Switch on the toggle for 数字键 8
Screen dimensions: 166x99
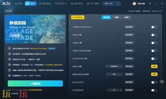click(154, 82)
